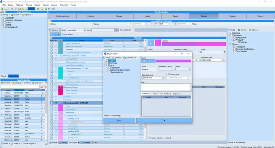Click the magenta color swatch beside Zadanie
Viewport: 275px width, 148px height.
(158, 43)
